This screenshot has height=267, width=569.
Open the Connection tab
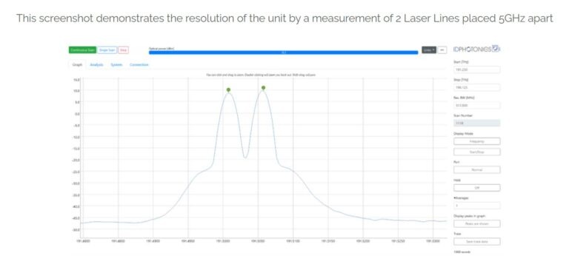click(139, 65)
